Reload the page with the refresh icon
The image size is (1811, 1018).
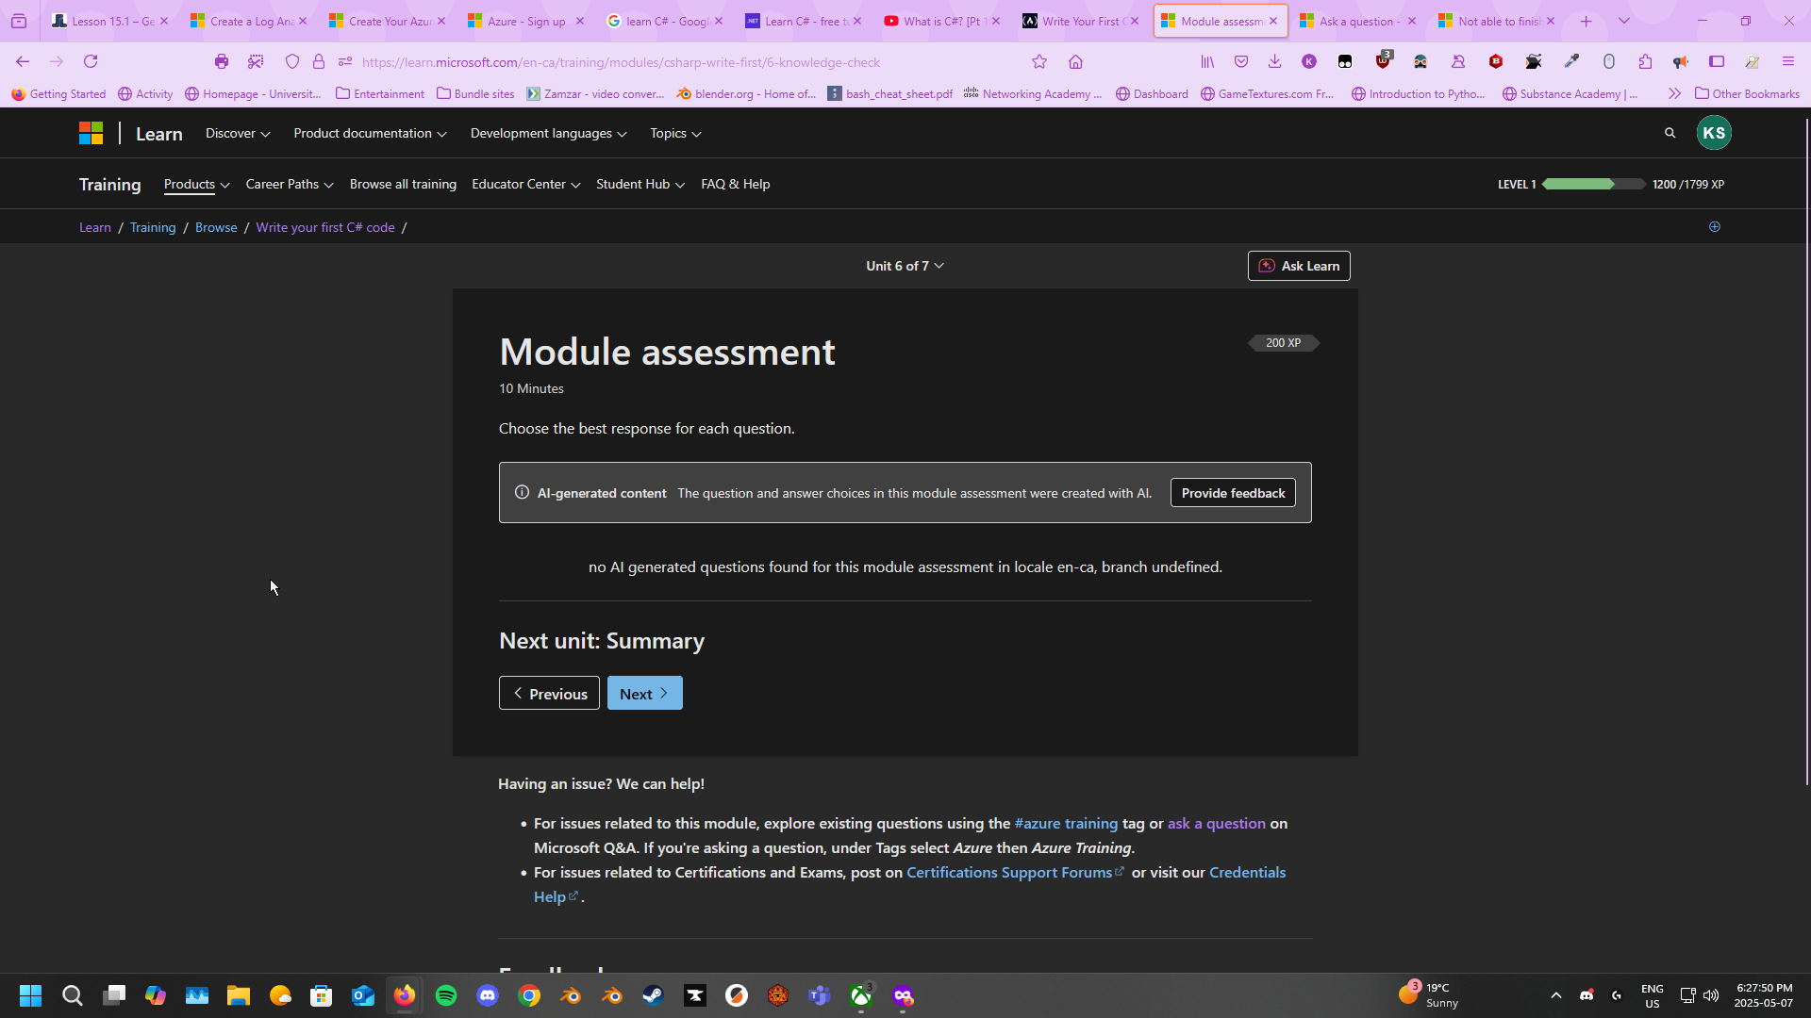click(x=91, y=62)
